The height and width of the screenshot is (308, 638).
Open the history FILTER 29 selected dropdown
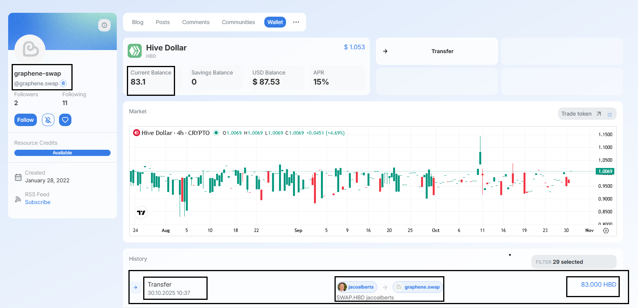(x=574, y=262)
